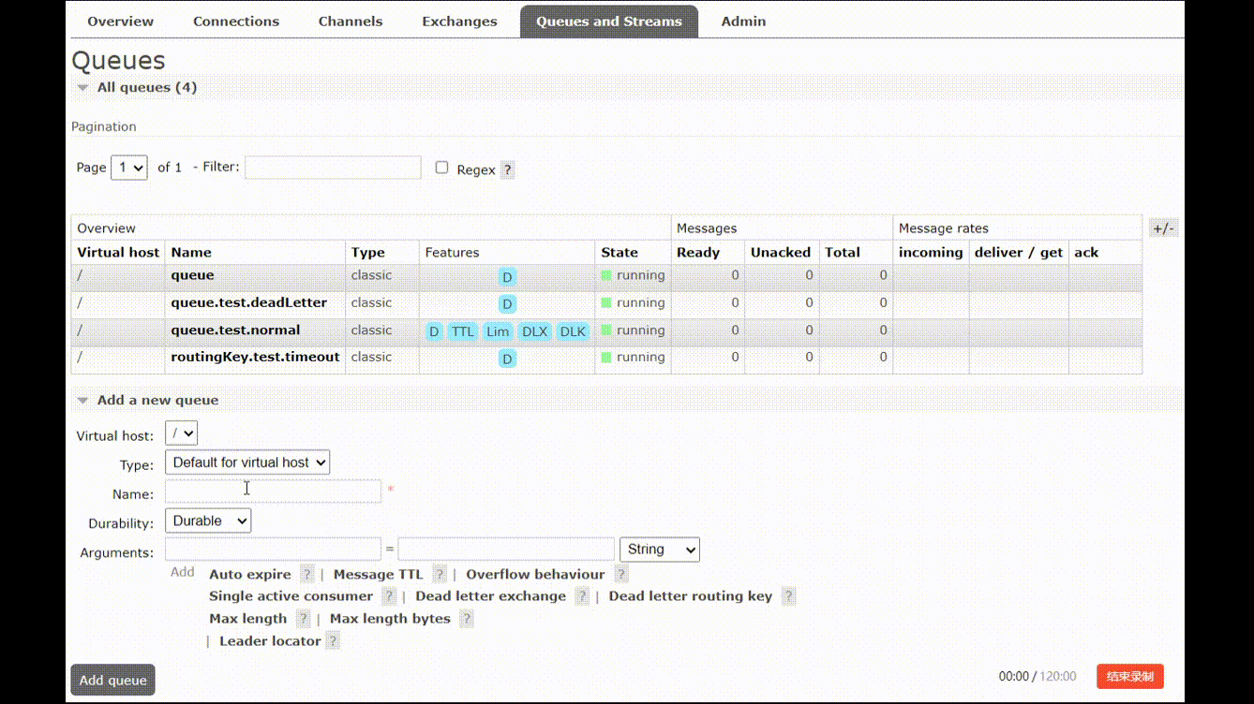Add the Max length bytes argument
This screenshot has height=704, width=1254.
point(390,618)
